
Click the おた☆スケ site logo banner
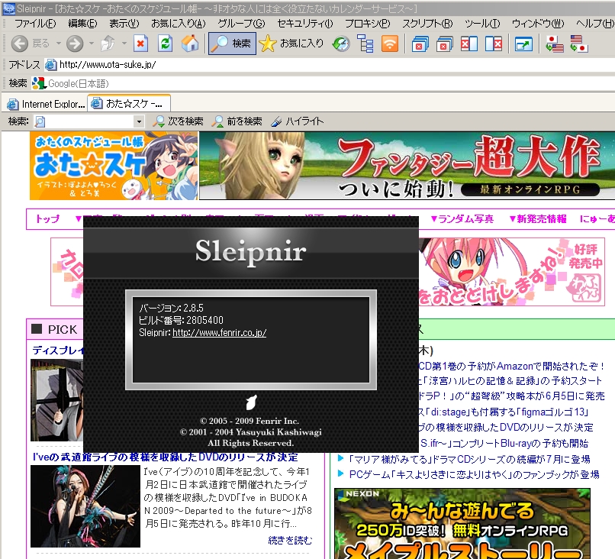click(x=114, y=166)
